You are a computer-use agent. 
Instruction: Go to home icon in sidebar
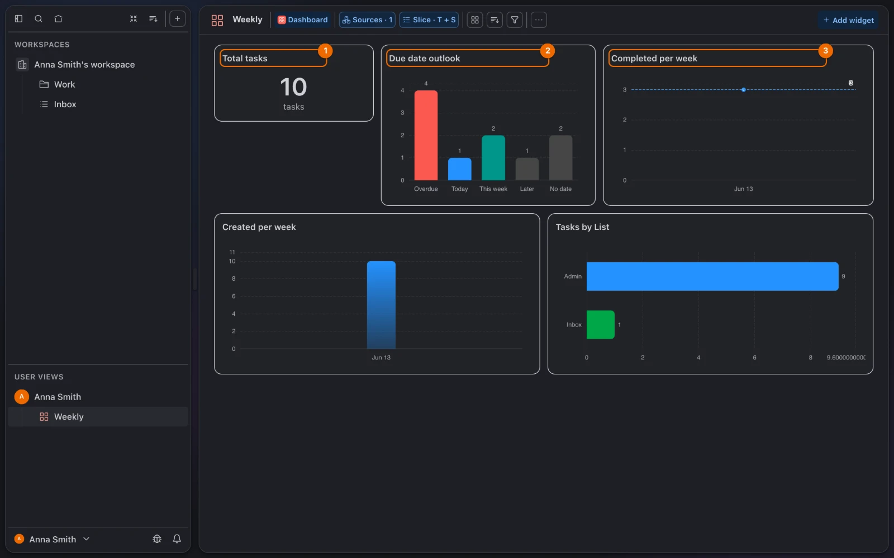[x=58, y=18]
